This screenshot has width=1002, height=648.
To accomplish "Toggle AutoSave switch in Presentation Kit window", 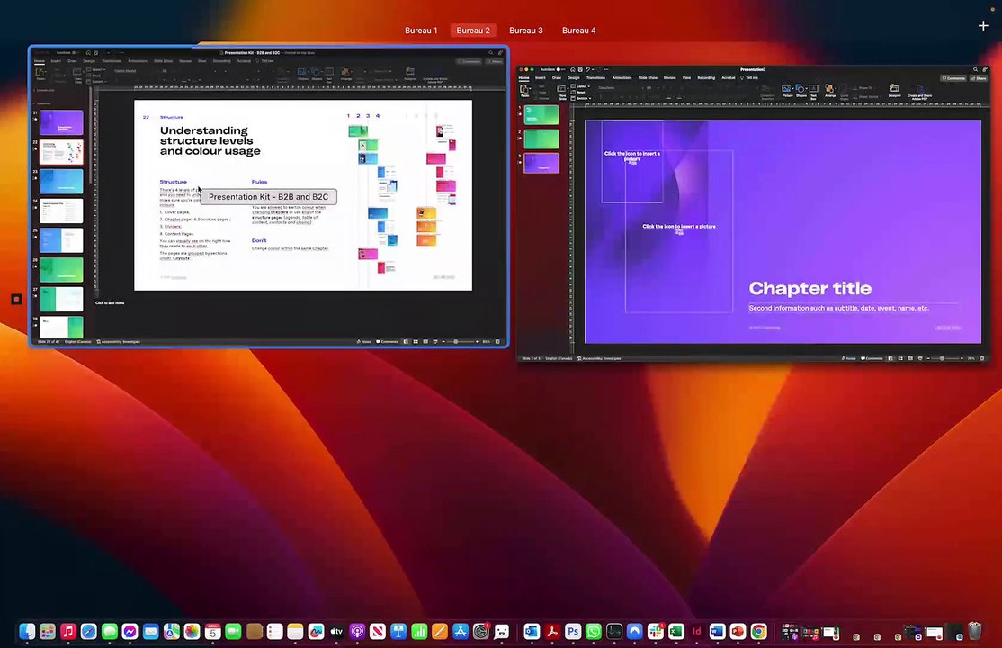I will (x=74, y=53).
